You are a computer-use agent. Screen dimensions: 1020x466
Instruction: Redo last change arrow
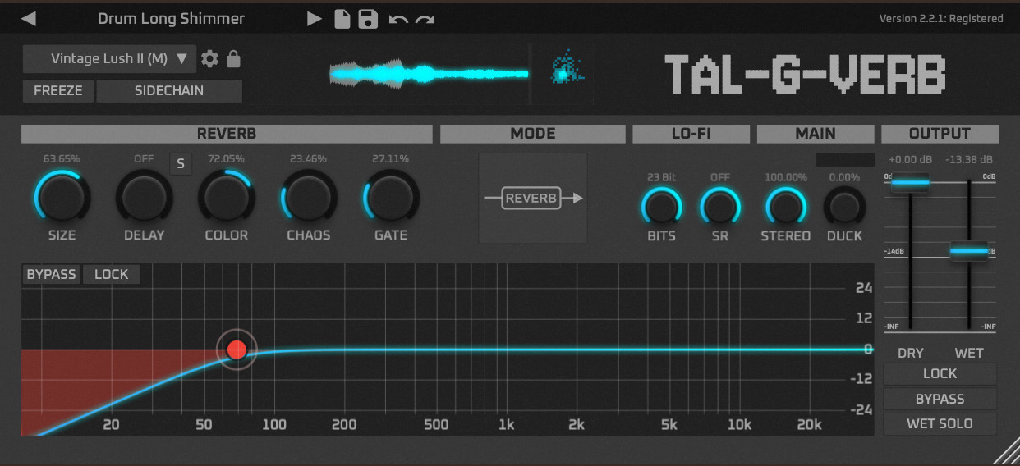[425, 19]
